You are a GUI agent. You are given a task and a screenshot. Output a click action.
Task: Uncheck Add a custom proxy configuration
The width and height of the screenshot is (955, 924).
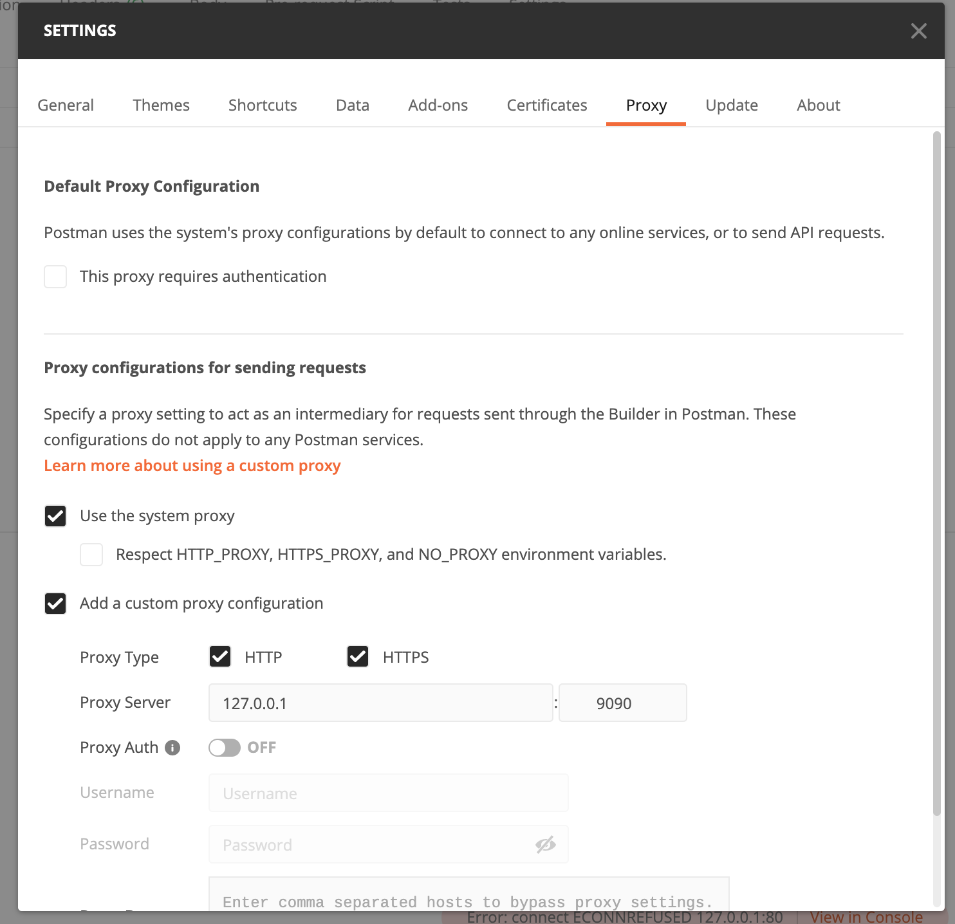(x=55, y=604)
